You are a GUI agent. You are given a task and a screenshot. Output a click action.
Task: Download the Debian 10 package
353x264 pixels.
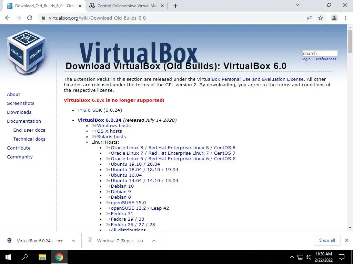(x=122, y=186)
